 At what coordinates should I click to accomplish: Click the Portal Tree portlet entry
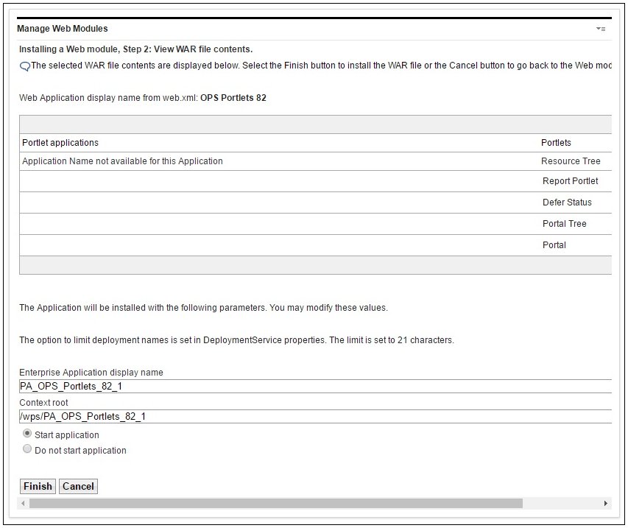pos(565,224)
